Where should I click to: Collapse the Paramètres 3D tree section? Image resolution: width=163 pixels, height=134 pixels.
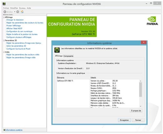(4, 40)
